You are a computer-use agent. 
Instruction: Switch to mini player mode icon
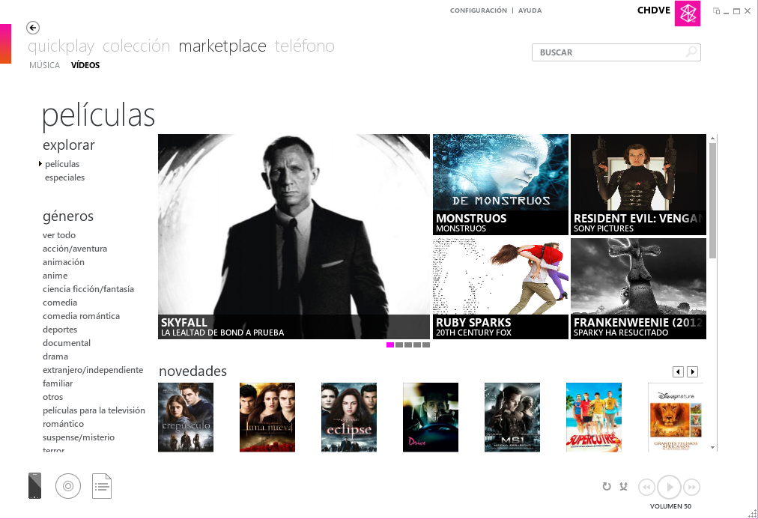(x=716, y=11)
